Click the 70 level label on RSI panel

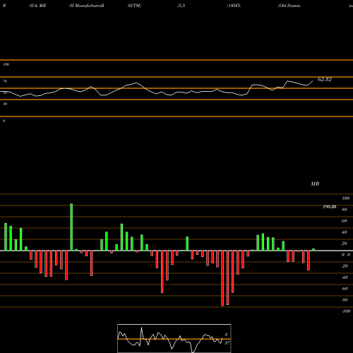5,81
